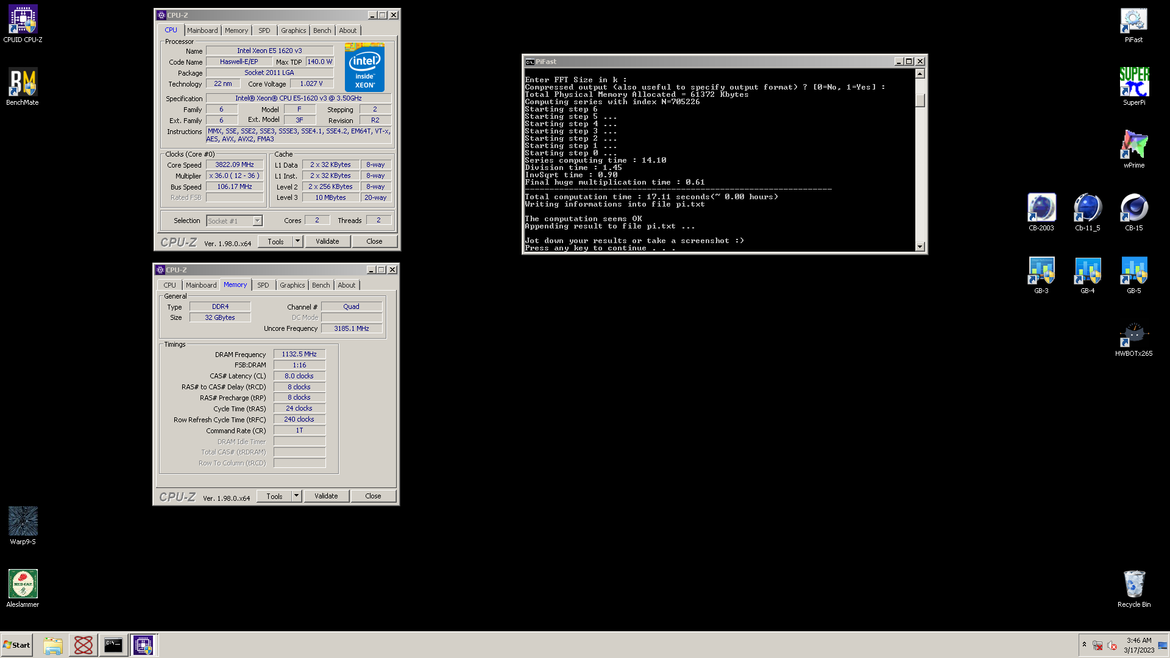
Task: Select Graphics tab in upper CPU-Z
Action: (x=293, y=30)
